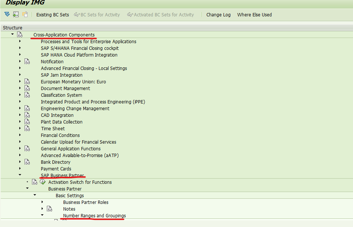Collapse the SAP Business Partner node

click(x=20, y=175)
